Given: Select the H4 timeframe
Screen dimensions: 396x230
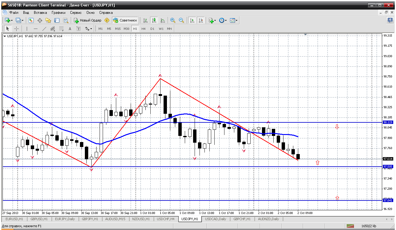Looking at the screenshot, I should 144,29.
